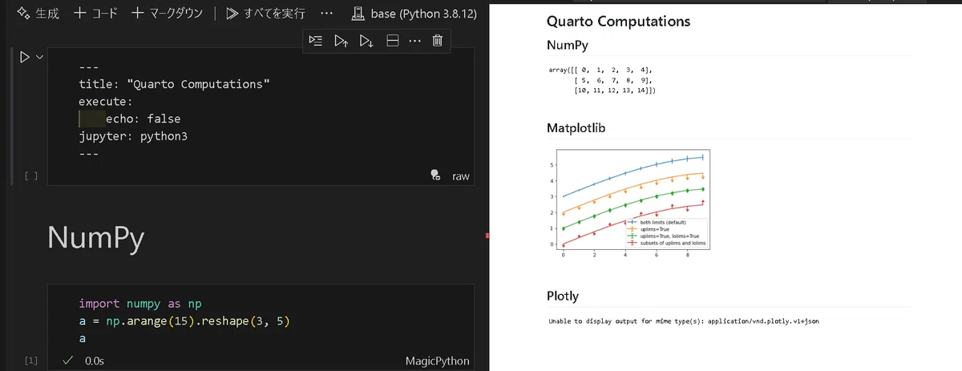Open more cell actions in cell toolbar
The image size is (962, 371).
point(414,41)
